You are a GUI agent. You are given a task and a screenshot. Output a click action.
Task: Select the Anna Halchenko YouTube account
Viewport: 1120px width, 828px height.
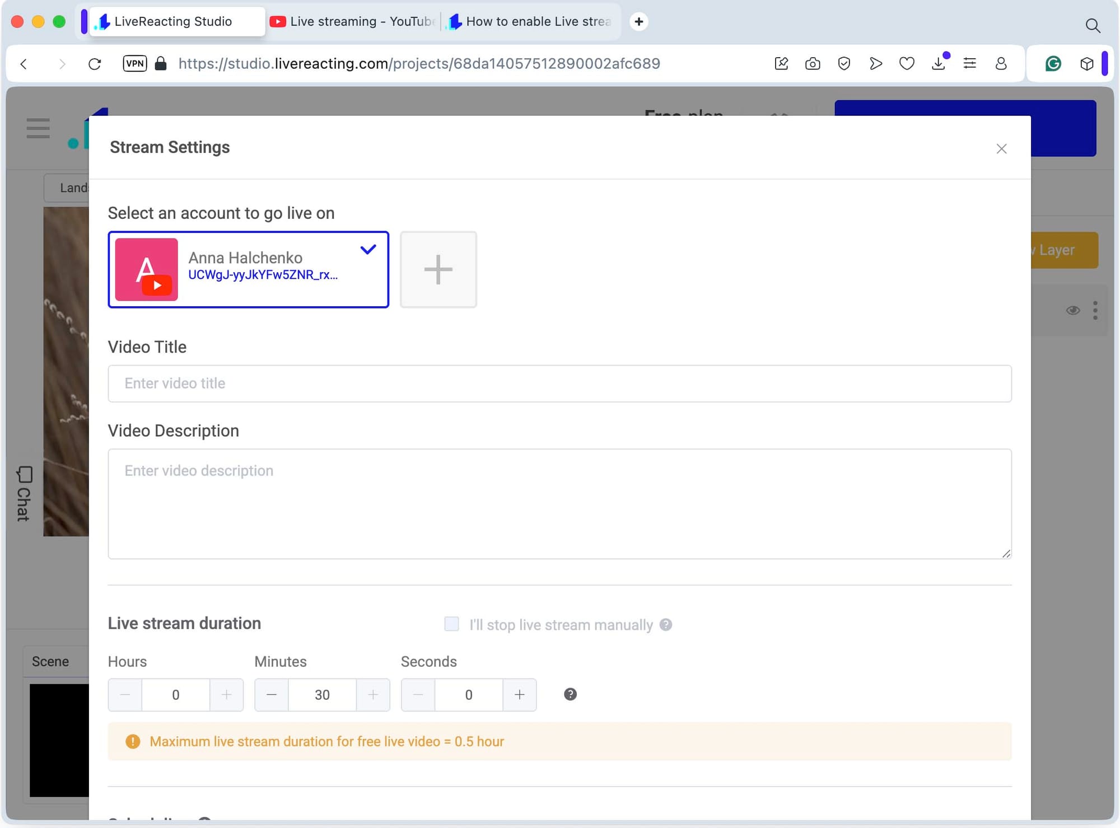point(248,269)
